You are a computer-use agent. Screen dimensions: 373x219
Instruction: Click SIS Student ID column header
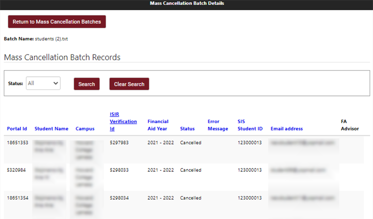pos(250,125)
